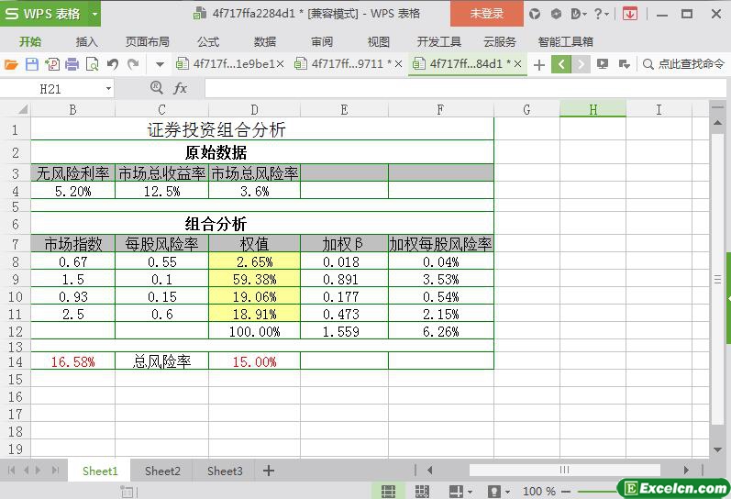
Task: Select cell containing 59.38%
Action: click(x=254, y=279)
